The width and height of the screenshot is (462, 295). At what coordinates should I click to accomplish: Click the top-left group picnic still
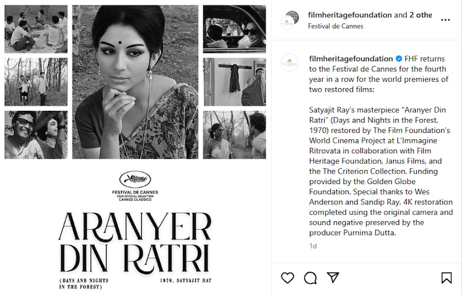pos(36,29)
